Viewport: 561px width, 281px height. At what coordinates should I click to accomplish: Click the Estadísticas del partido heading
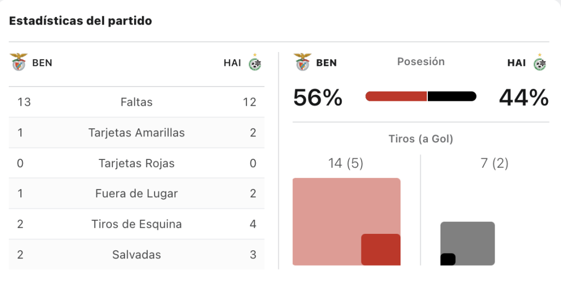point(81,21)
